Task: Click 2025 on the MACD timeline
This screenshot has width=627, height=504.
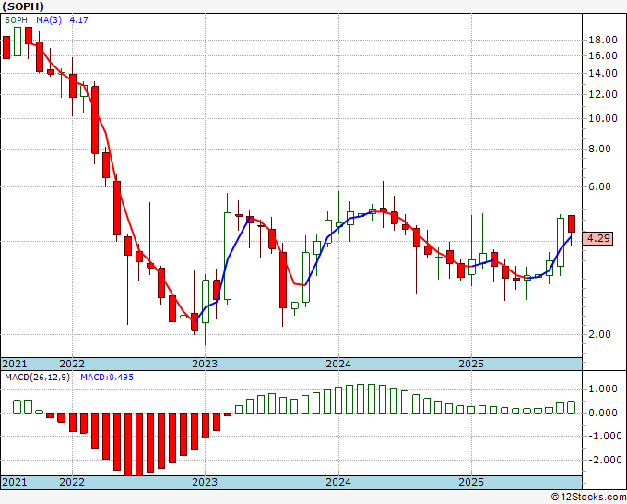Action: [x=471, y=482]
